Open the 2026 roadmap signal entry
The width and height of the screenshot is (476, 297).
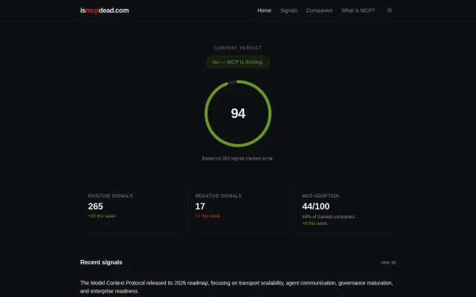coord(237,287)
